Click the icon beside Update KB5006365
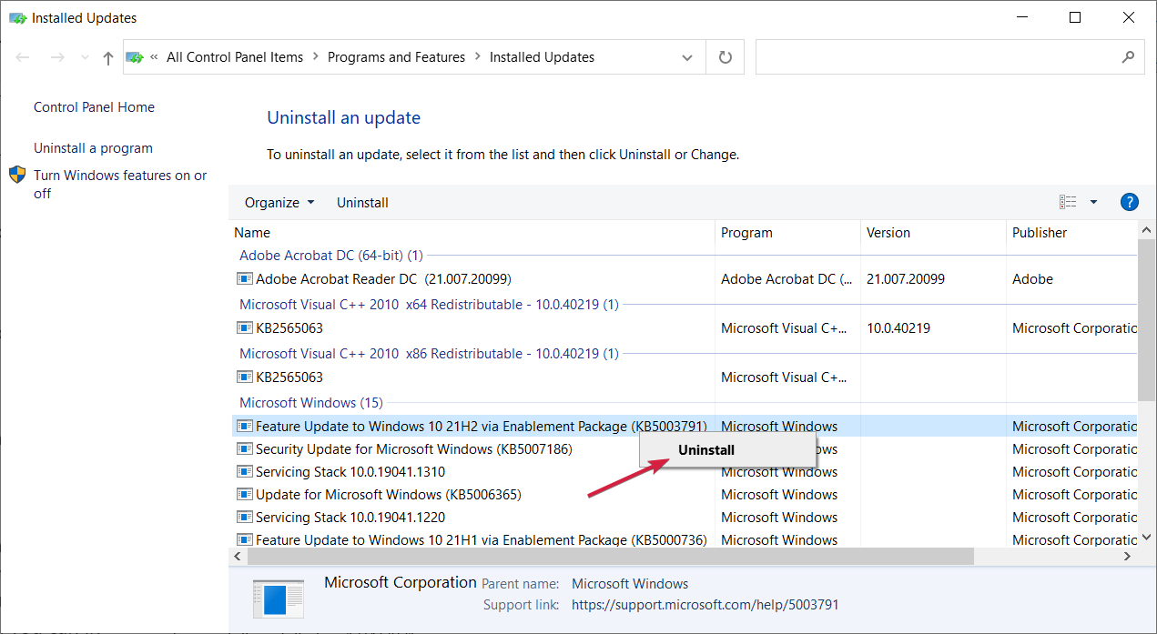 point(244,494)
